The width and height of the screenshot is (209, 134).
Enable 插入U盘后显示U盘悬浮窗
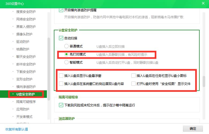click(61, 76)
